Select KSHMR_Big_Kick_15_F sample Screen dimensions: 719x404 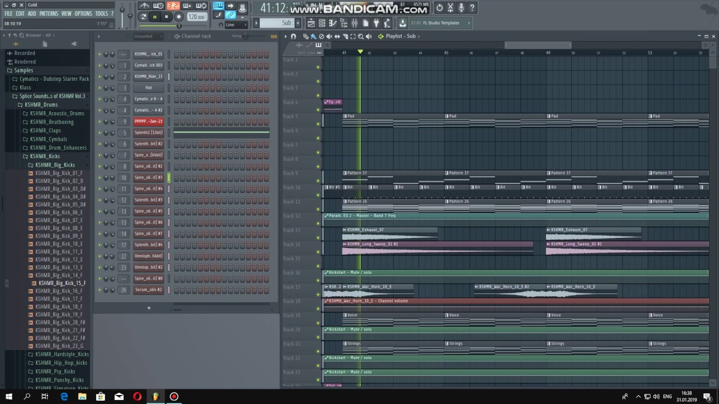62,283
